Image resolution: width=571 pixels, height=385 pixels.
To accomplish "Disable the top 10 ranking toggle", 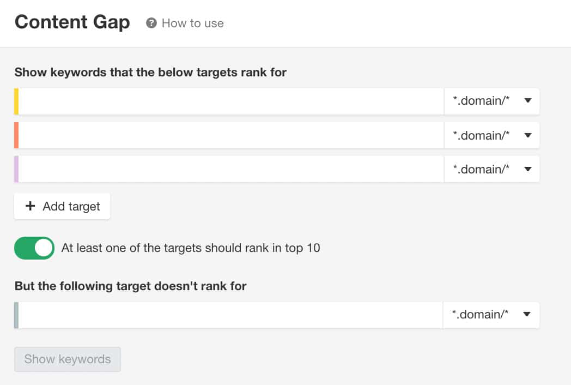I will [34, 248].
